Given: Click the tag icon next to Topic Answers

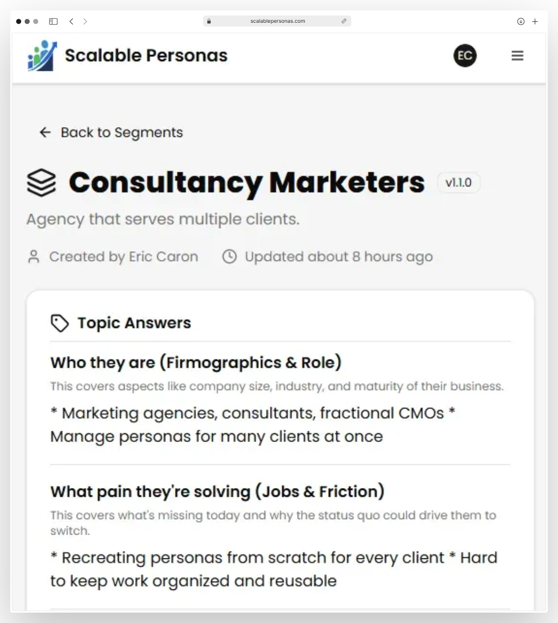Looking at the screenshot, I should pyautogui.click(x=59, y=323).
